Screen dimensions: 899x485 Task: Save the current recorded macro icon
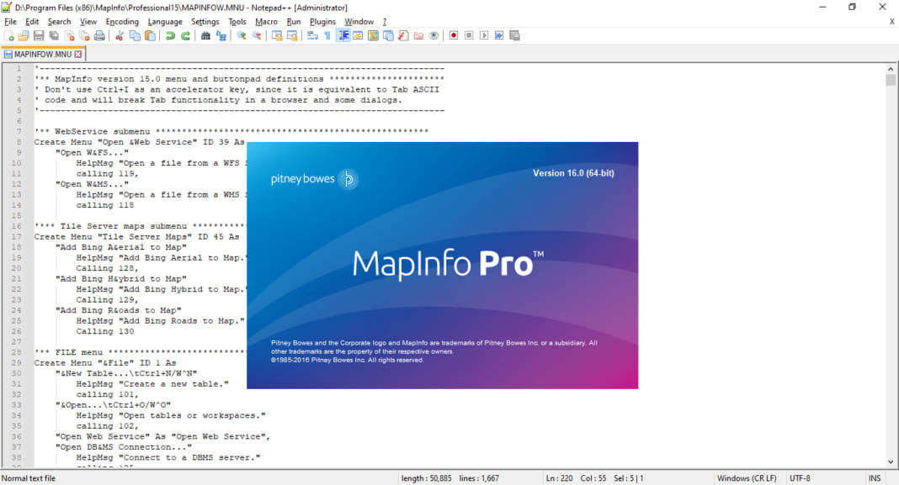[514, 35]
